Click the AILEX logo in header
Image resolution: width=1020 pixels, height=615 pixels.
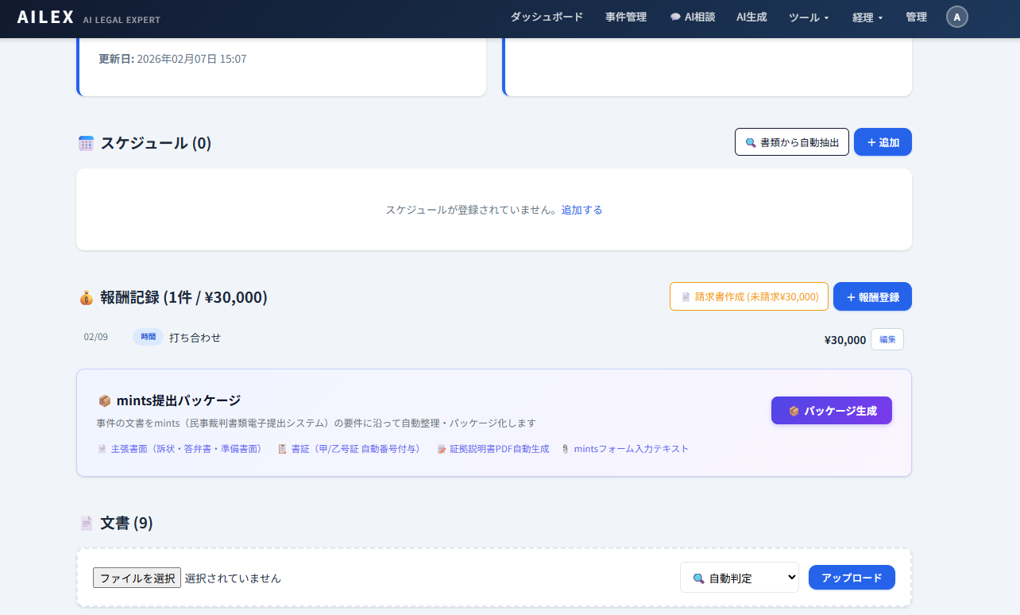point(45,17)
